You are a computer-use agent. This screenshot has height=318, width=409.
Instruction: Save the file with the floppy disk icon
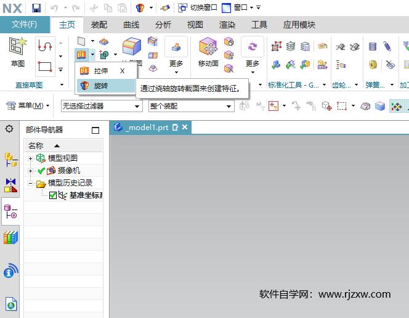(36, 8)
